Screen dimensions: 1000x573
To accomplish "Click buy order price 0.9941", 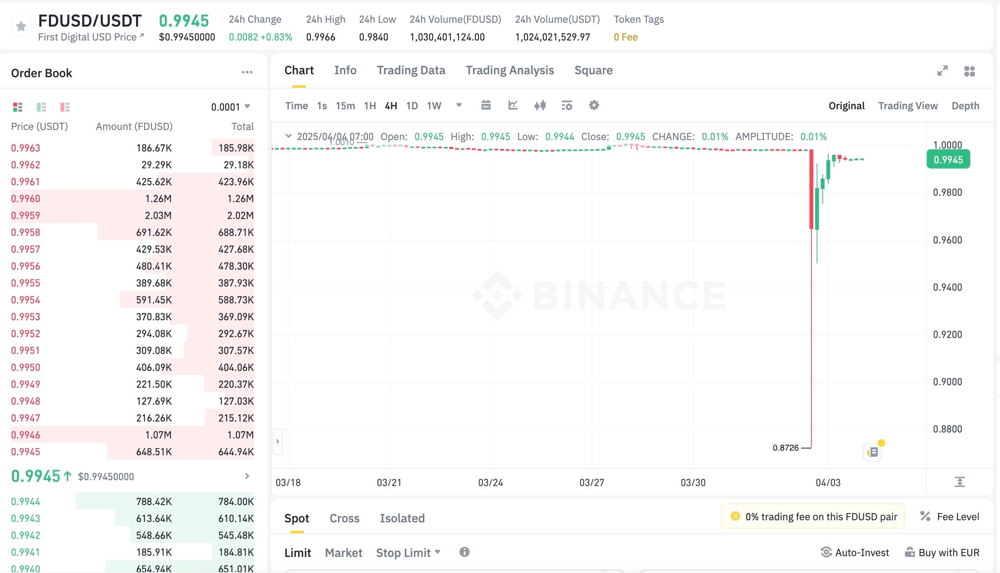I will [26, 552].
